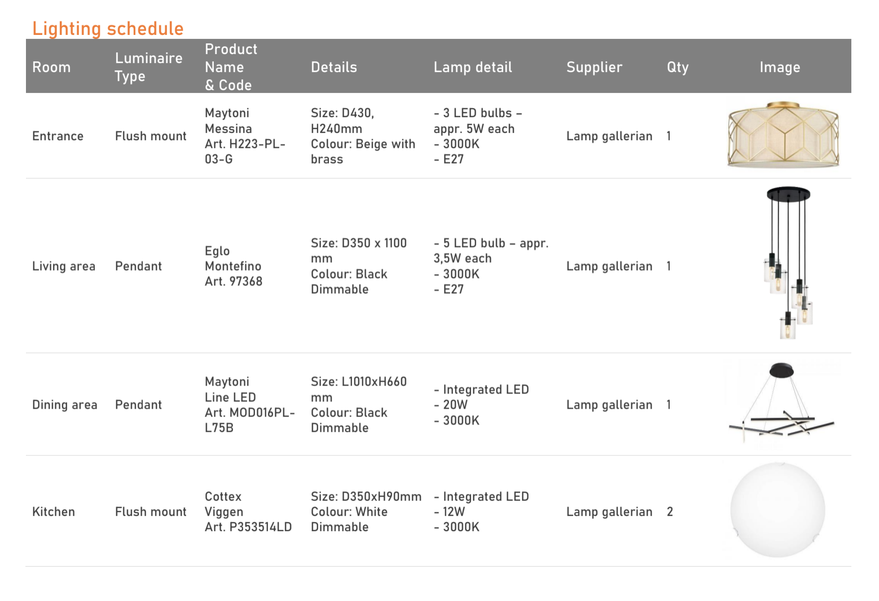Click 'Pendant' in the Dining area row
Viewport: 879px width, 601px height.
click(x=138, y=405)
